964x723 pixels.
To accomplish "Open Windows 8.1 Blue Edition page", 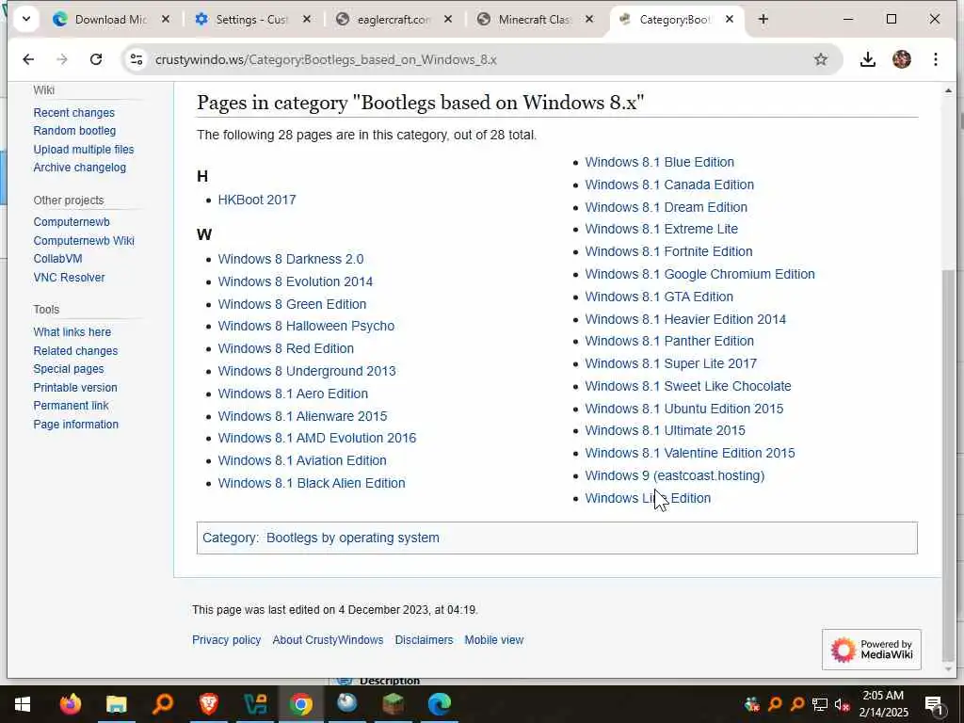I will pyautogui.click(x=660, y=162).
